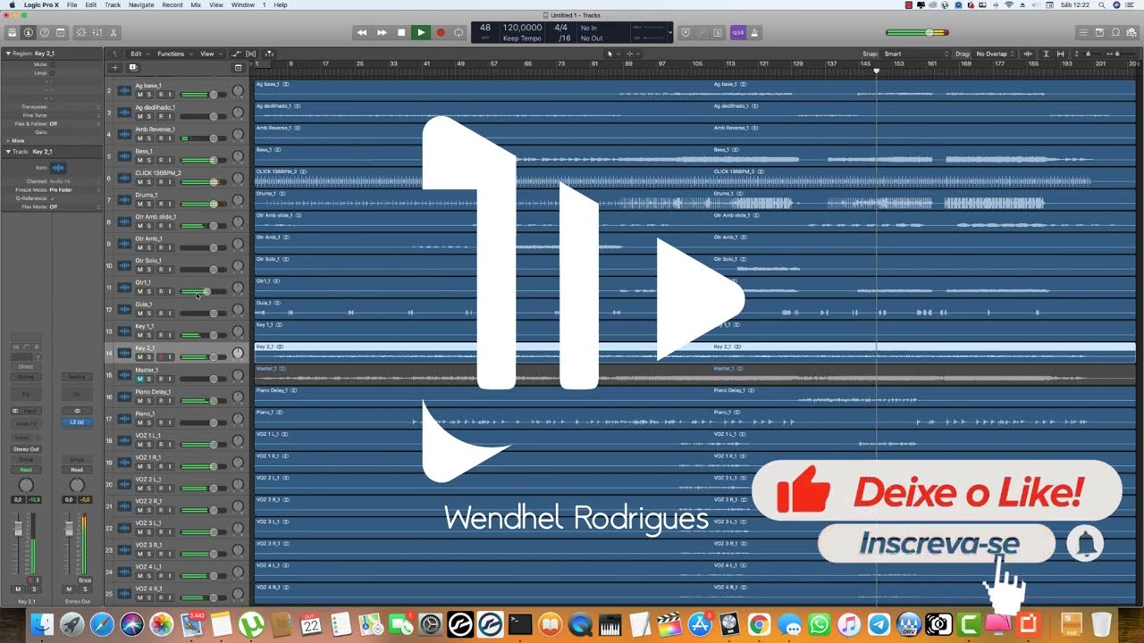Screen dimensions: 1144x643
Task: Stop playback
Action: 401,32
